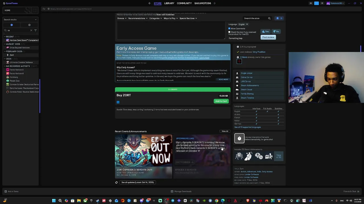This screenshot has height=204, width=364.
Task: Open See all updates button
Action: tap(138, 182)
